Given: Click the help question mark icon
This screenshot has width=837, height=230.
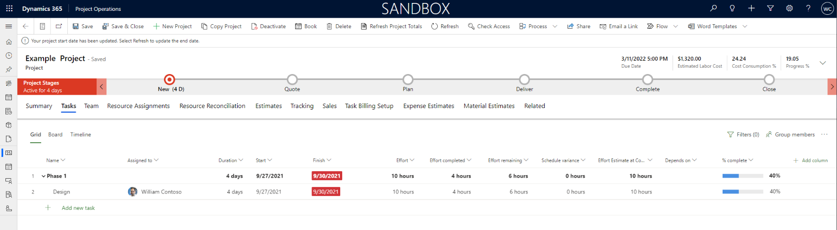Looking at the screenshot, I should click(808, 8).
